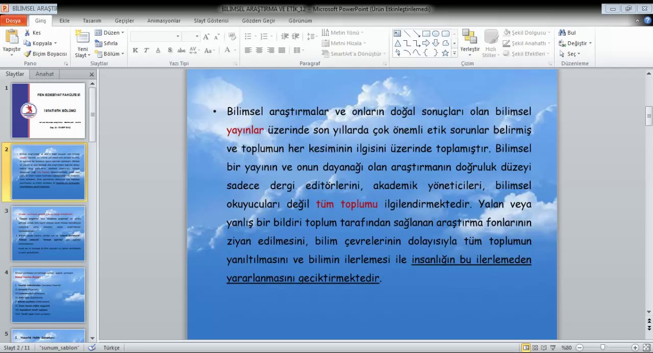Select the rectangle shape in gallery
The width and height of the screenshot is (653, 353).
pyautogui.click(x=426, y=34)
